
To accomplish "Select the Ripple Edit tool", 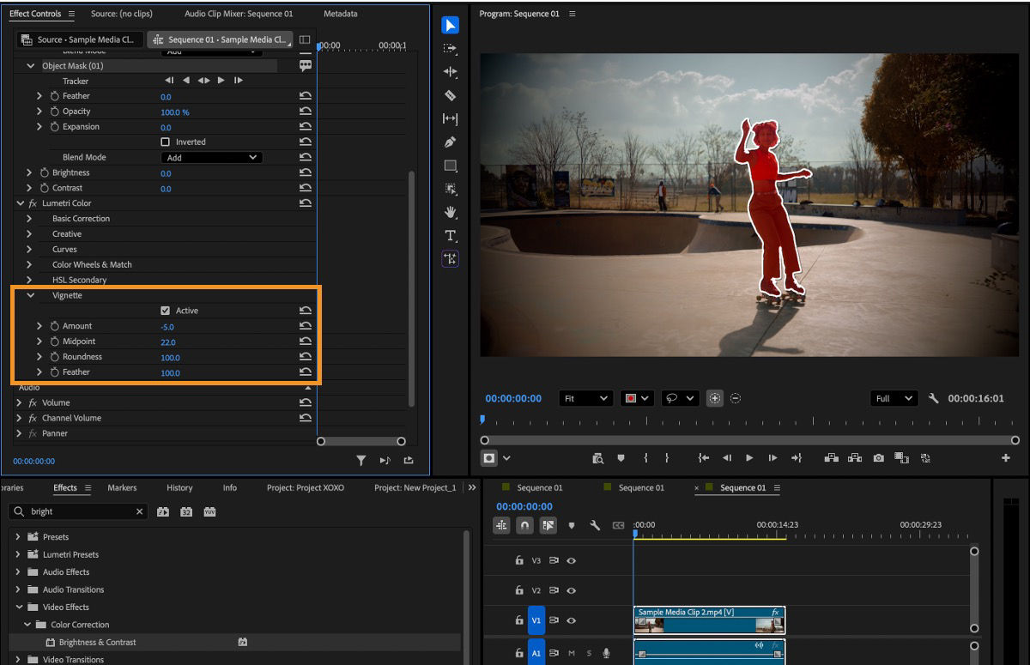I will [450, 72].
